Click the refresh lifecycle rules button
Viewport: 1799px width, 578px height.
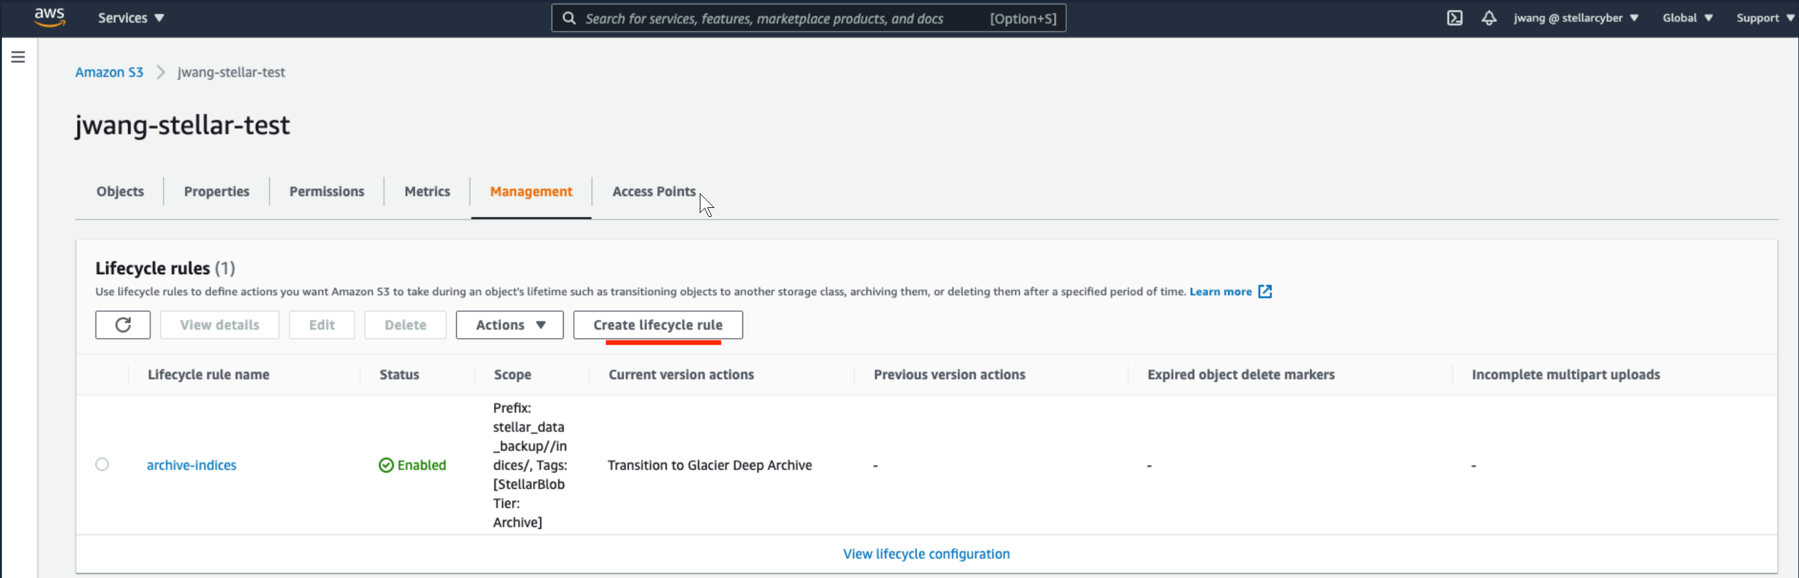pos(123,326)
